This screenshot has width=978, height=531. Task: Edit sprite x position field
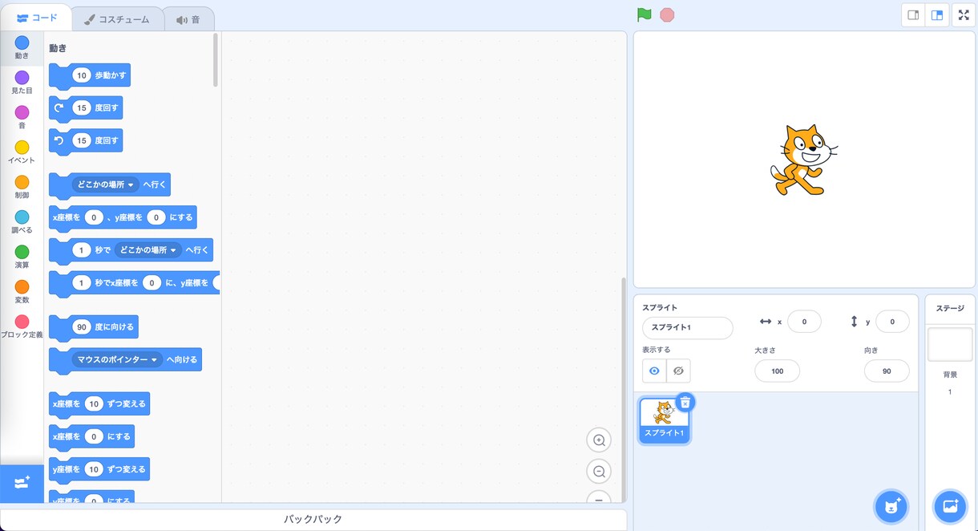(x=804, y=322)
